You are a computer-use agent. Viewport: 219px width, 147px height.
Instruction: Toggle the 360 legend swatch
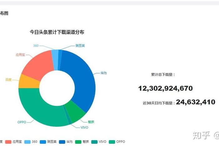tap(28, 142)
